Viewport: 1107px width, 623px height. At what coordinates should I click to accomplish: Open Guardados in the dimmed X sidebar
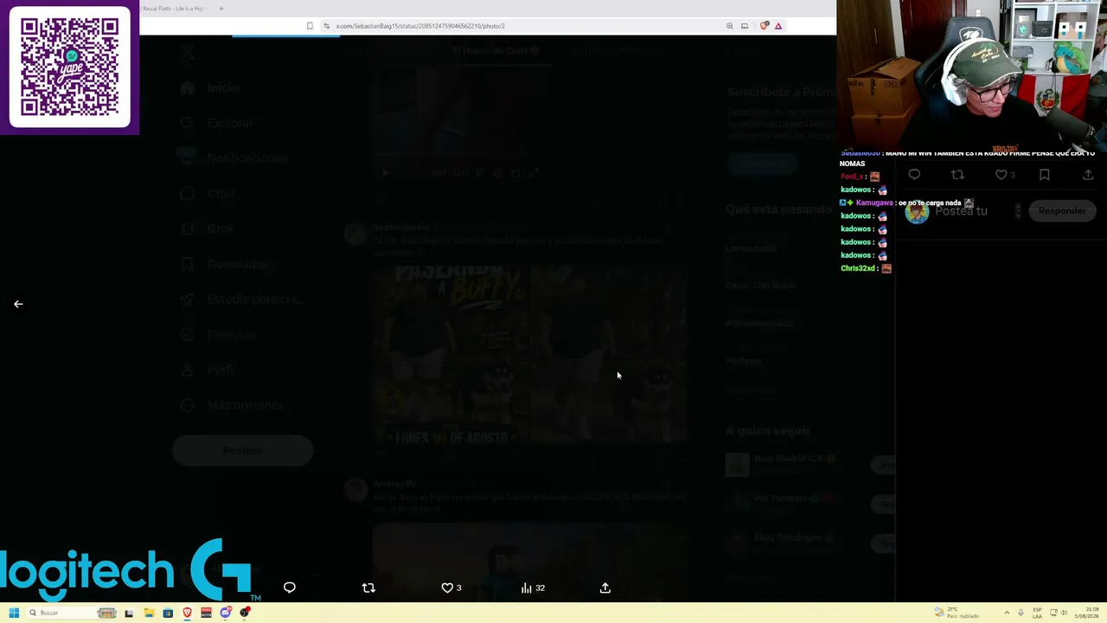point(226,264)
